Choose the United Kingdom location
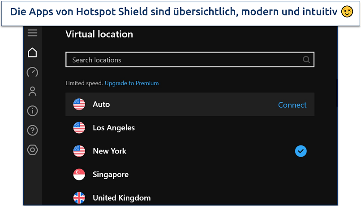 pyautogui.click(x=121, y=197)
